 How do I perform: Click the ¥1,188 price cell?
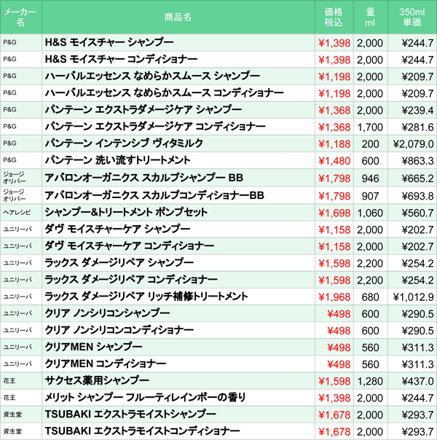334,144
